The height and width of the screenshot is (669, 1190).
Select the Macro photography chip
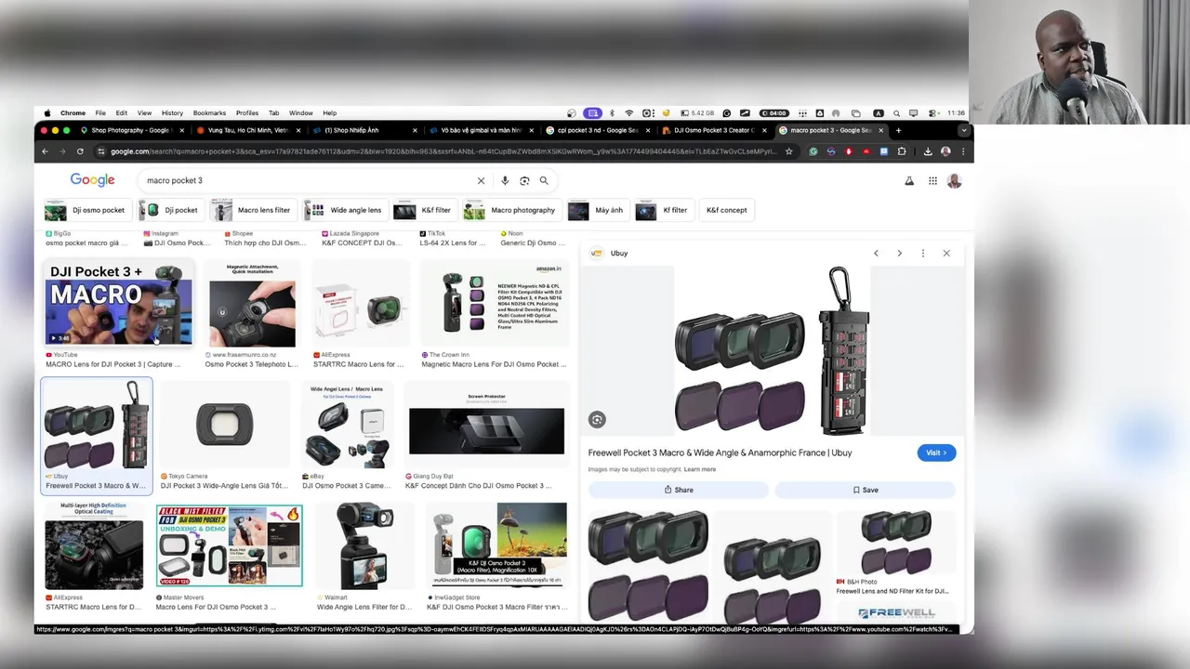(510, 210)
